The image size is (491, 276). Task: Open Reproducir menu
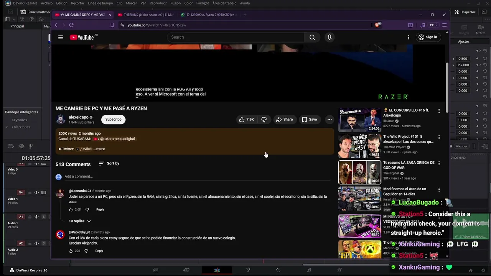coord(158,3)
